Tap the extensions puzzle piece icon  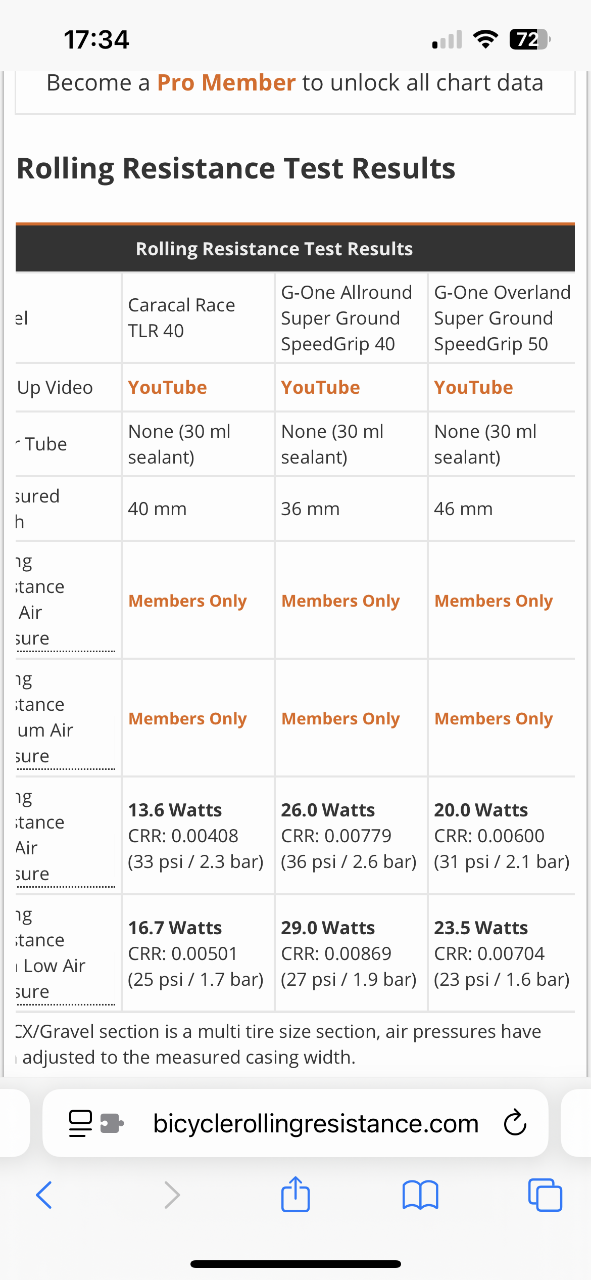[112, 1123]
